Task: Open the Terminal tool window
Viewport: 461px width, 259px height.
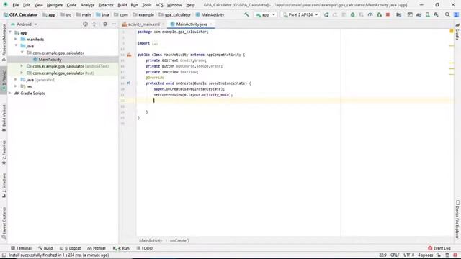Action: click(x=21, y=248)
